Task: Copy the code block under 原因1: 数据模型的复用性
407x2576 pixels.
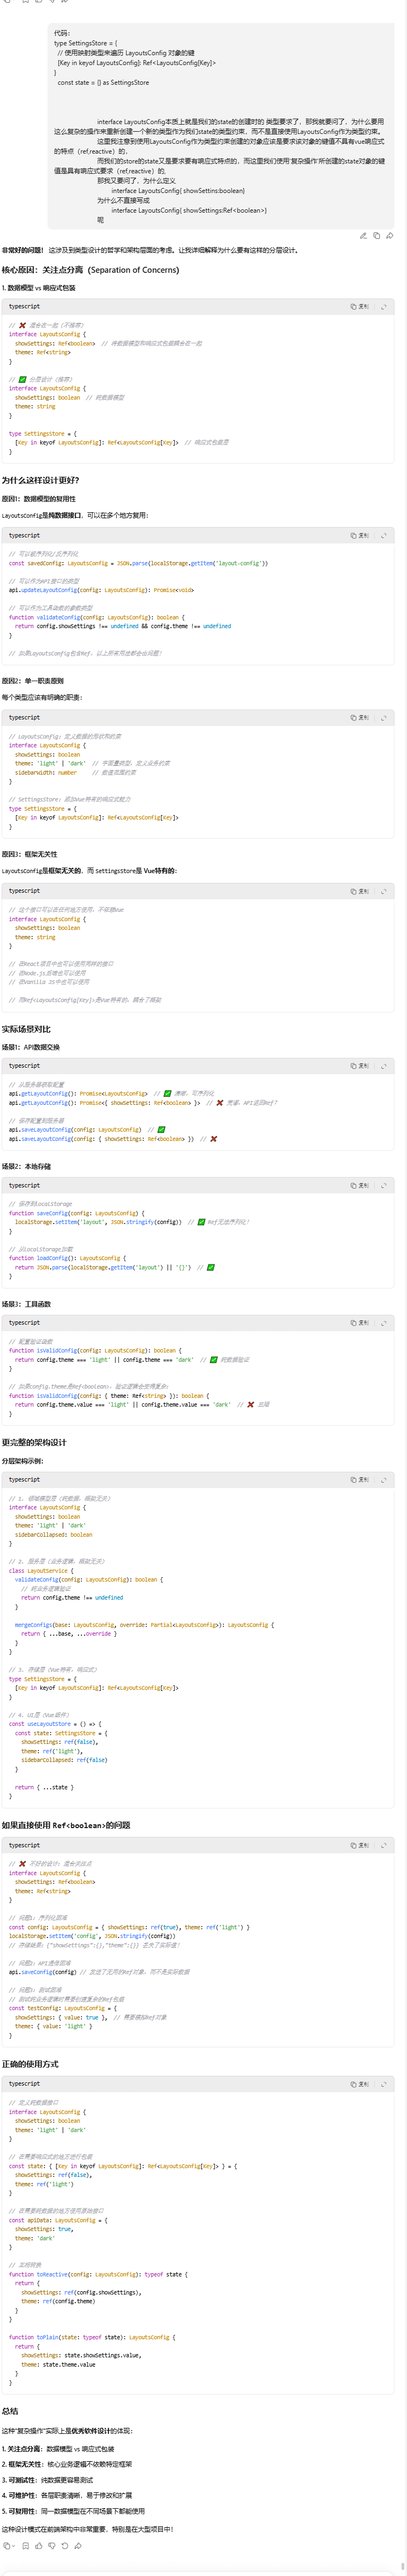Action: click(359, 535)
